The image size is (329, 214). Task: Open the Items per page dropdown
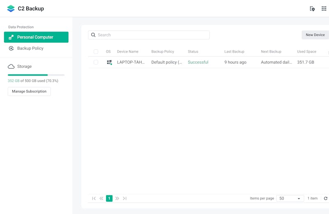[290, 198]
